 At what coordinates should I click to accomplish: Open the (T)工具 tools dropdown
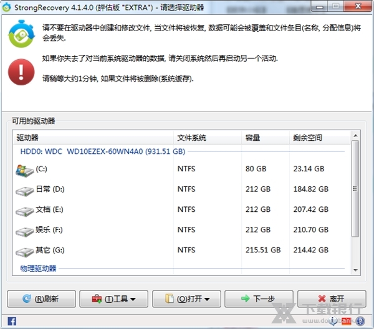pos(114,298)
